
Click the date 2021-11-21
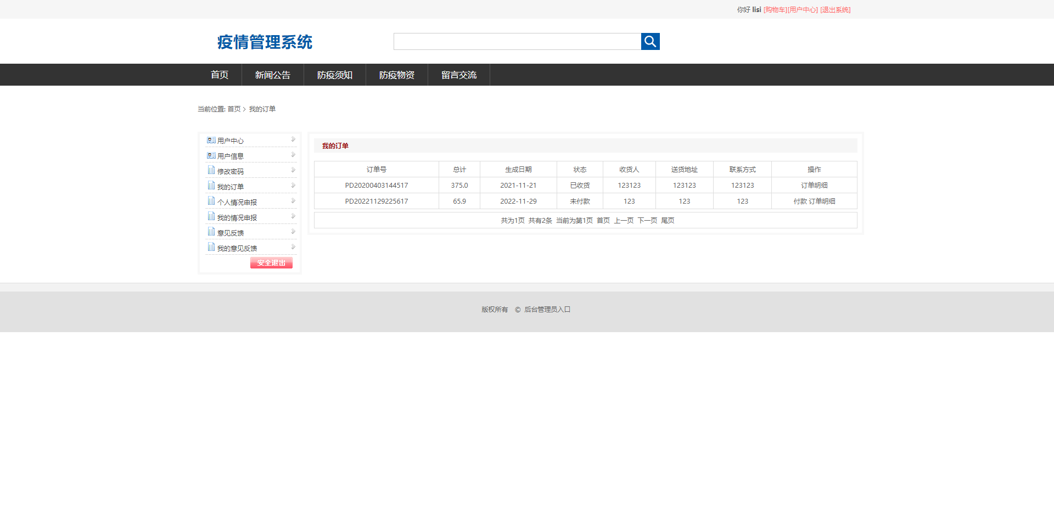(x=518, y=186)
